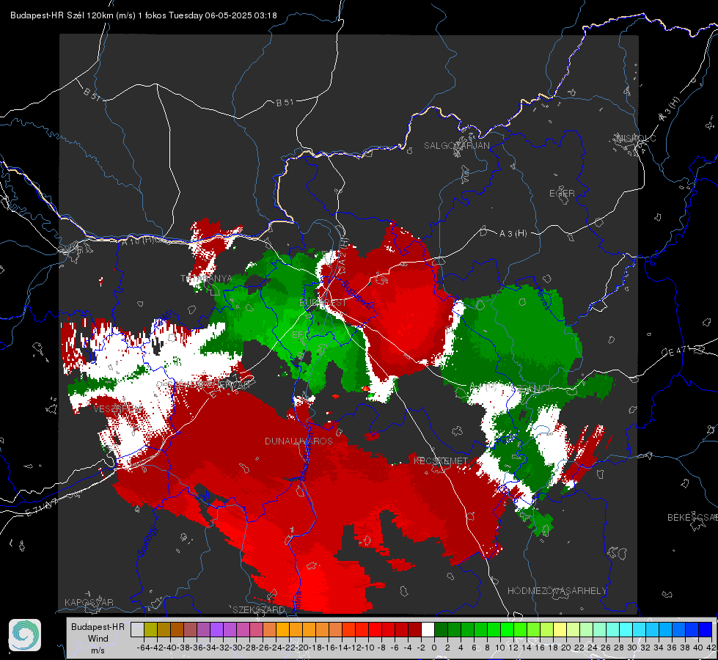718x660 pixels.
Task: Click the teal swirl logo icon
Action: click(25, 635)
